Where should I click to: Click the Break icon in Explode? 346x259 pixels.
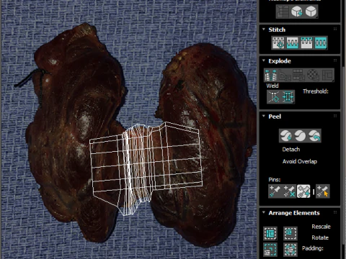coord(270,75)
